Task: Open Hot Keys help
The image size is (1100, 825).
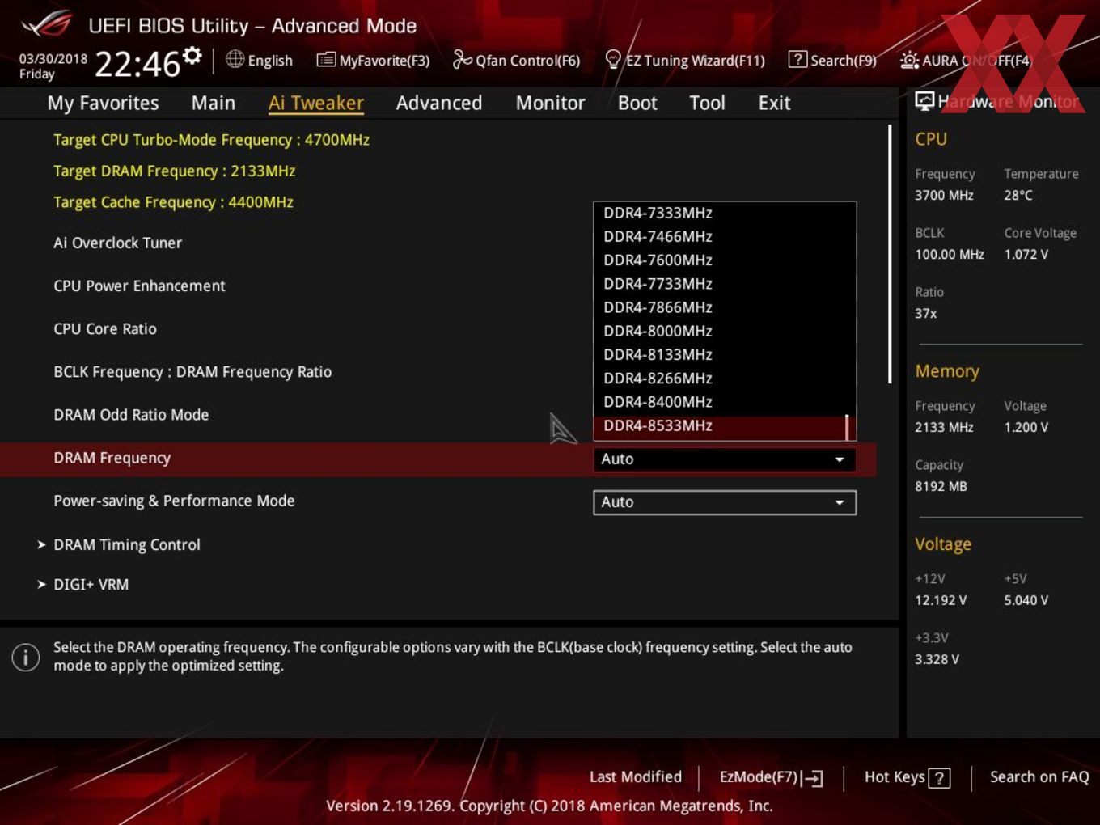Action: coord(907,777)
